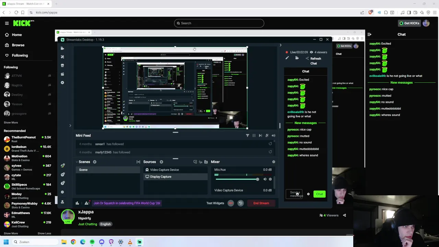Collapse the Scenes dropdown chevron
The image size is (439, 247).
[77, 162]
